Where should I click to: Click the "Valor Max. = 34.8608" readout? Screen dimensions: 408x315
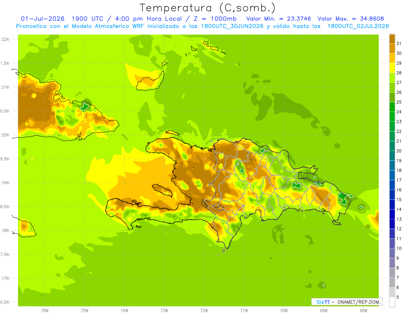coord(351,19)
